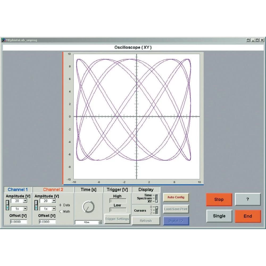This screenshot has height=266, width=266.
Task: Click the Trigger Low input field
Action: (118, 210)
